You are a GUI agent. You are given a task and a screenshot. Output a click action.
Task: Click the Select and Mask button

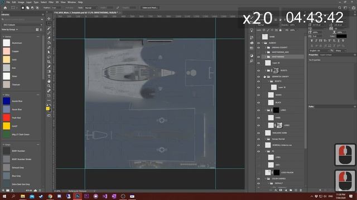click(150, 8)
